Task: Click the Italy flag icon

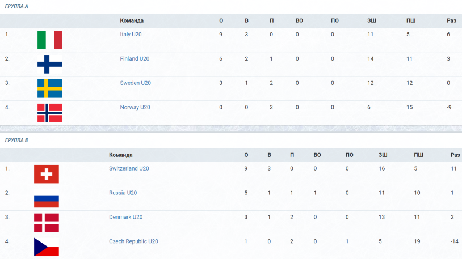Action: tap(50, 40)
